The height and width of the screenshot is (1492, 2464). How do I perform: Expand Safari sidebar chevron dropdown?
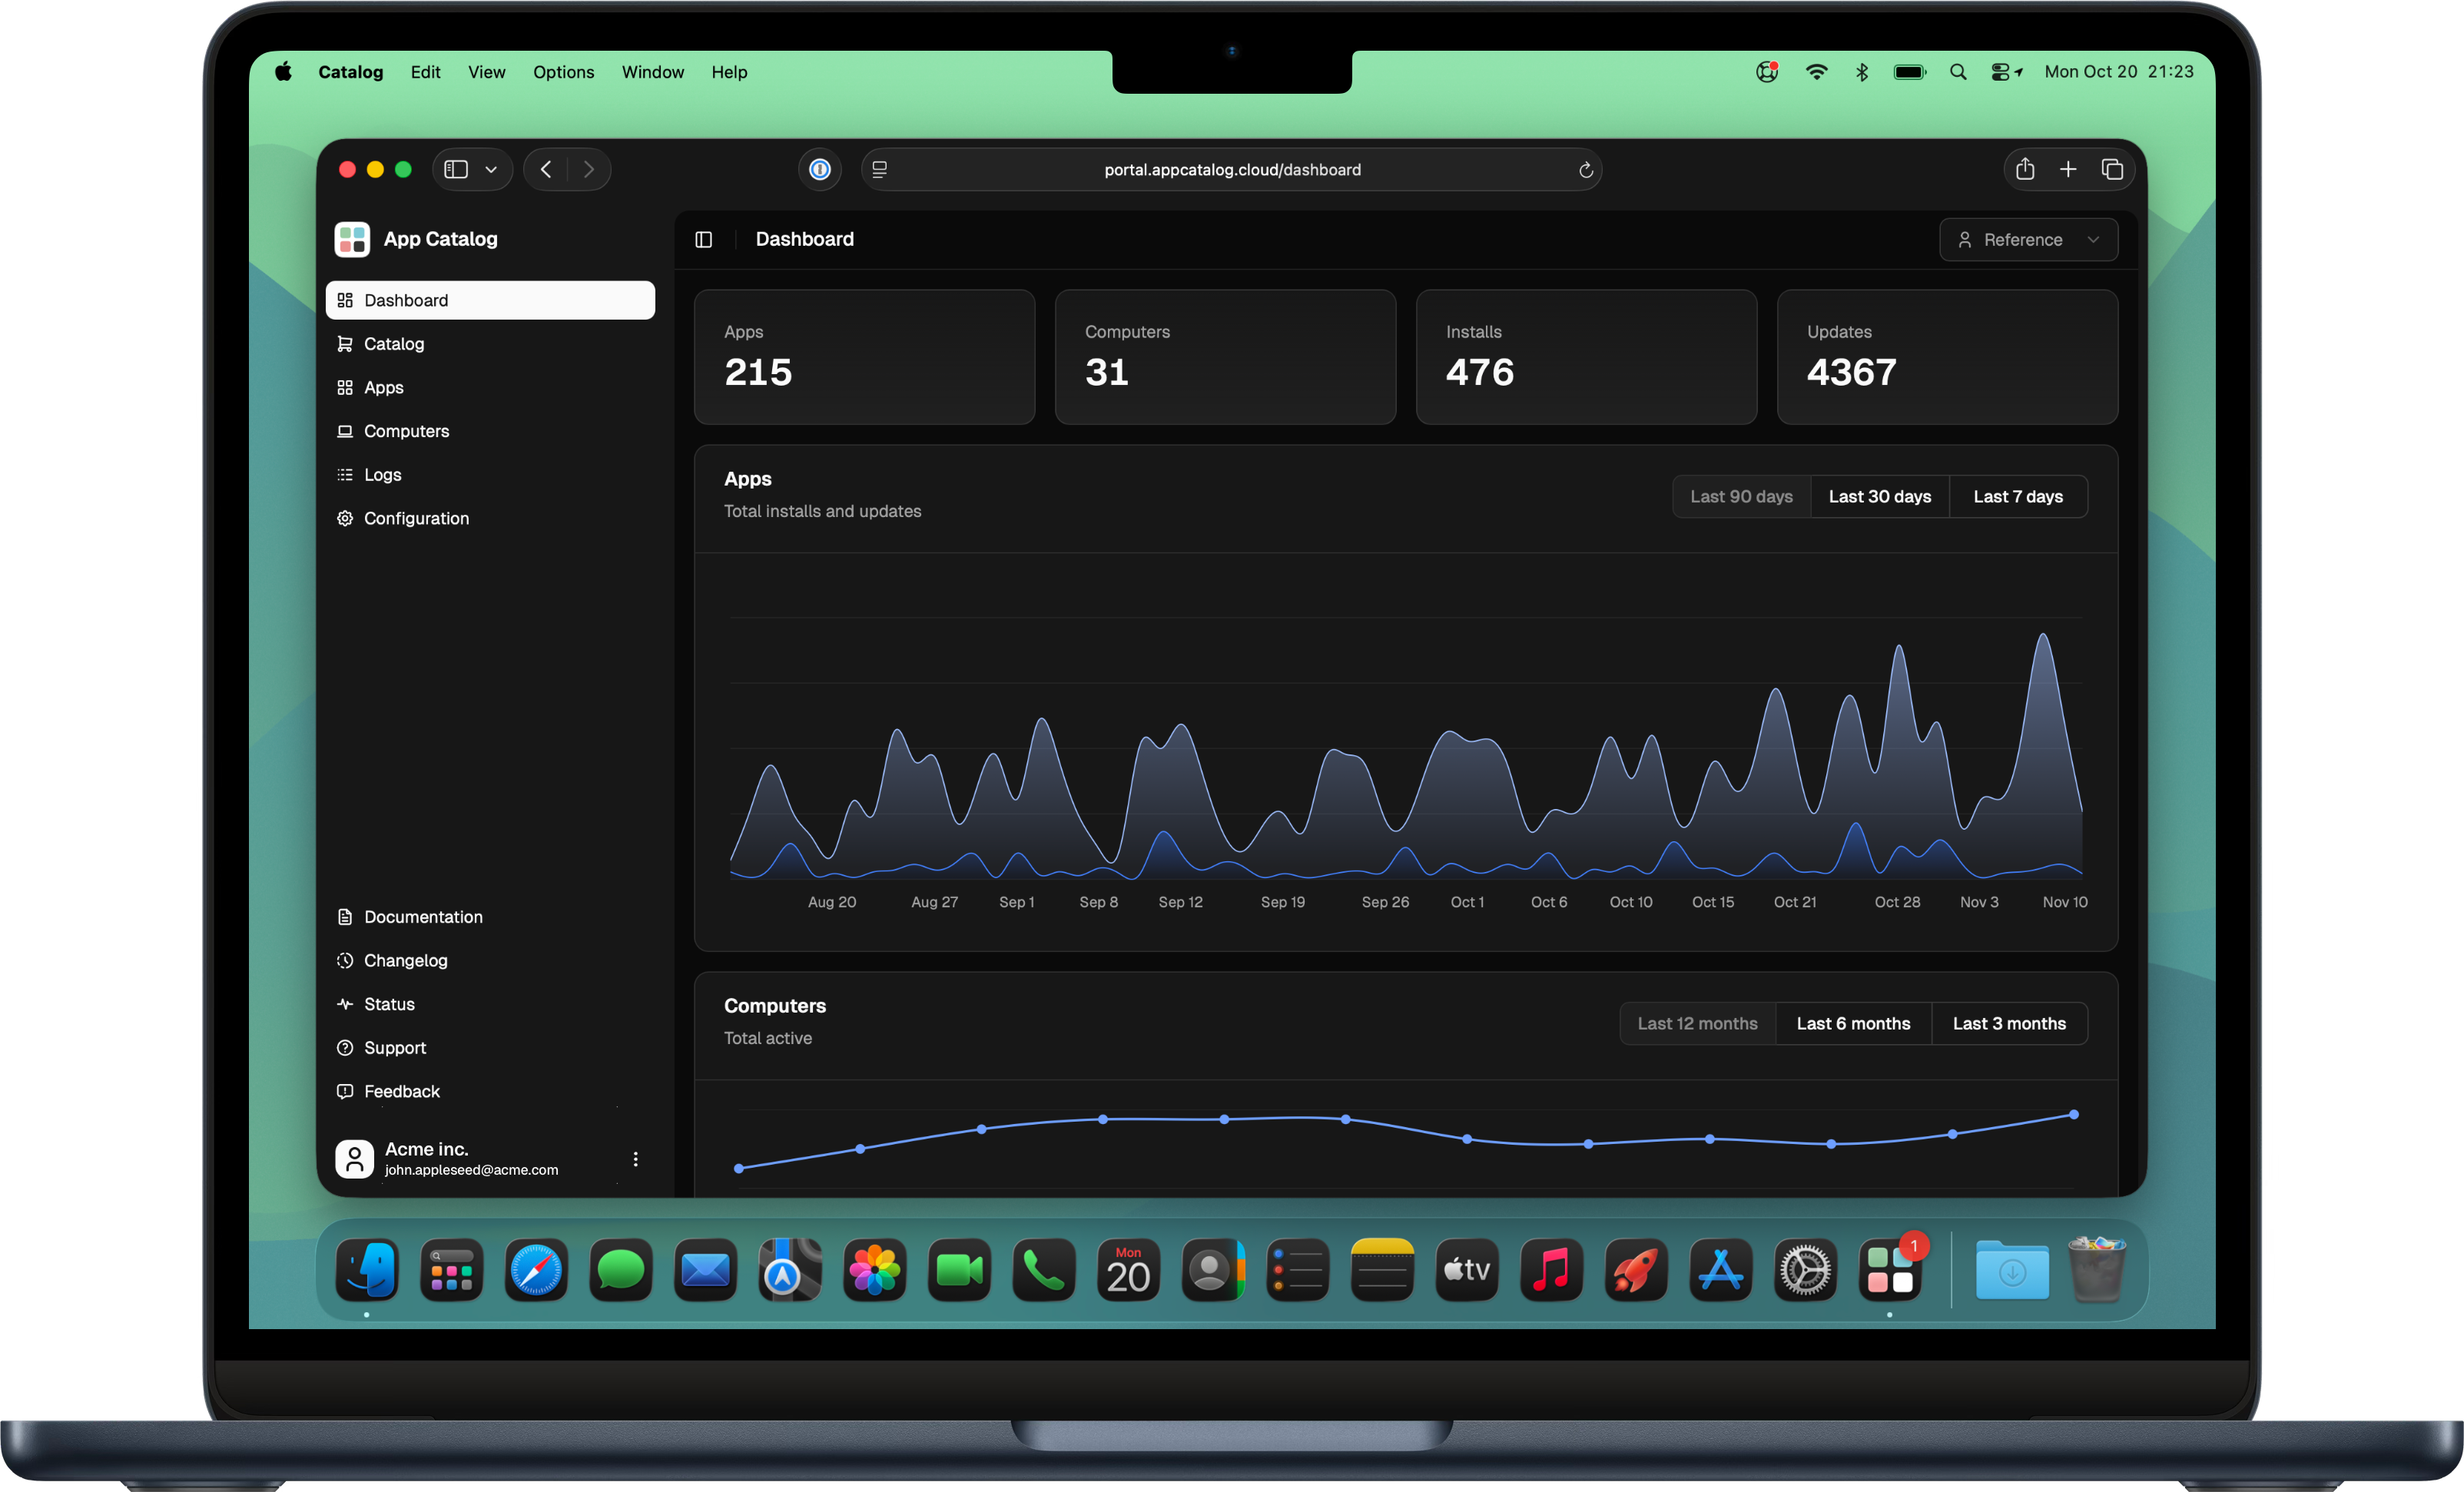coord(491,169)
